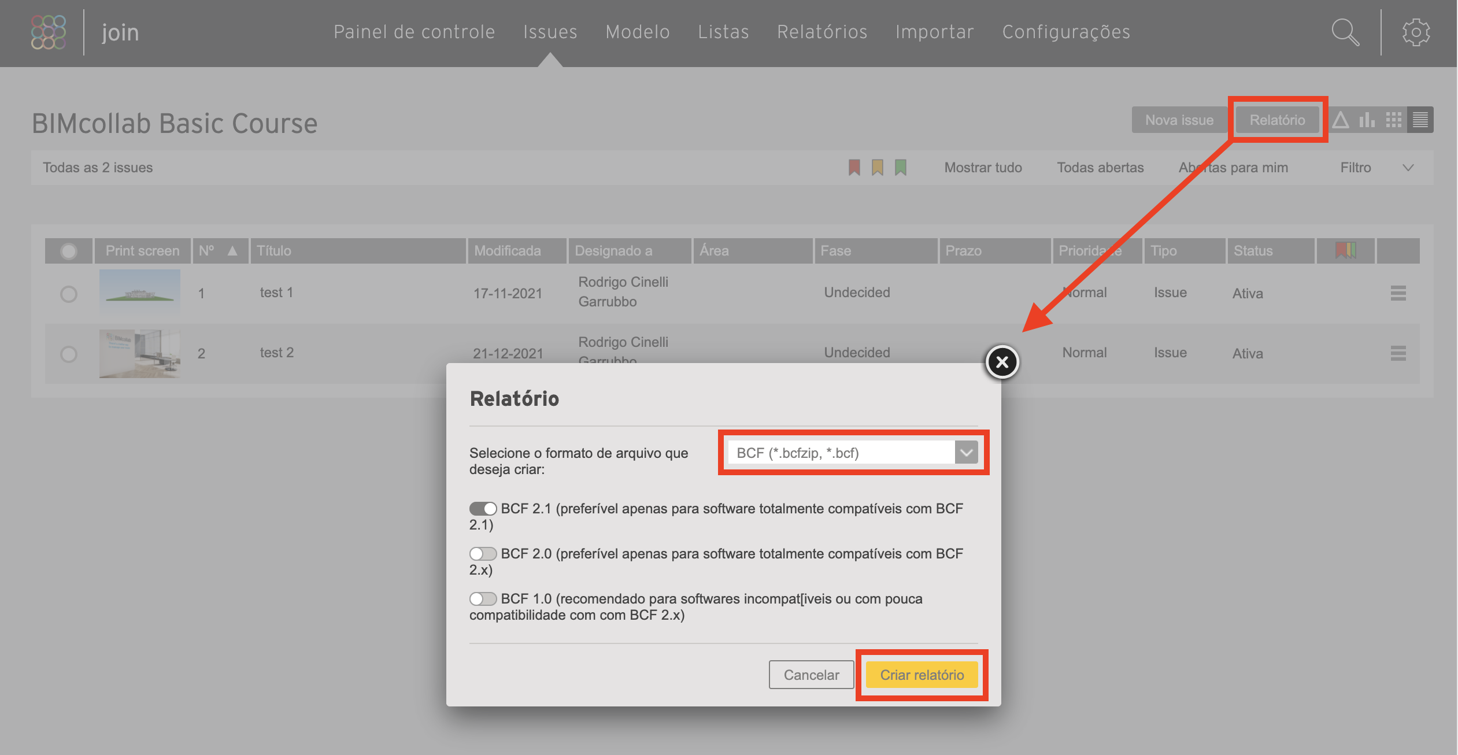This screenshot has width=1458, height=755.
Task: Click the Print screen column header
Action: pos(143,250)
